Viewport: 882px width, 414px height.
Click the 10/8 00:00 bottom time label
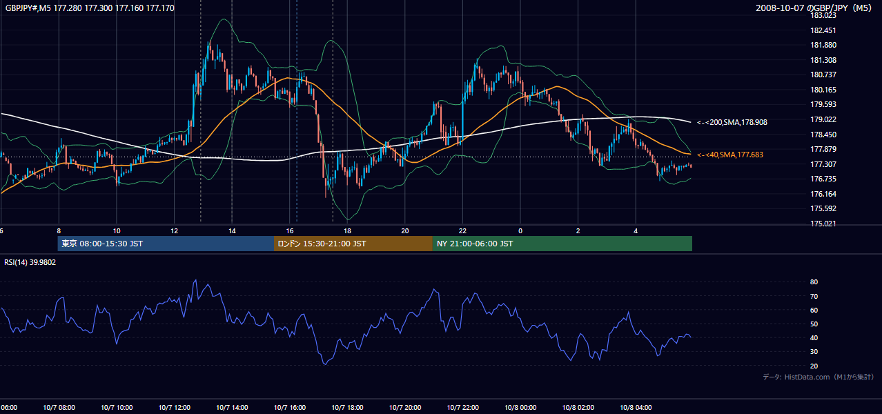[520, 408]
